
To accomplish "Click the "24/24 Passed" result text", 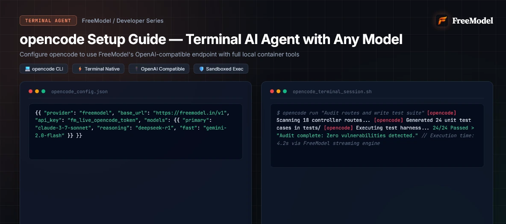I will coord(450,128).
